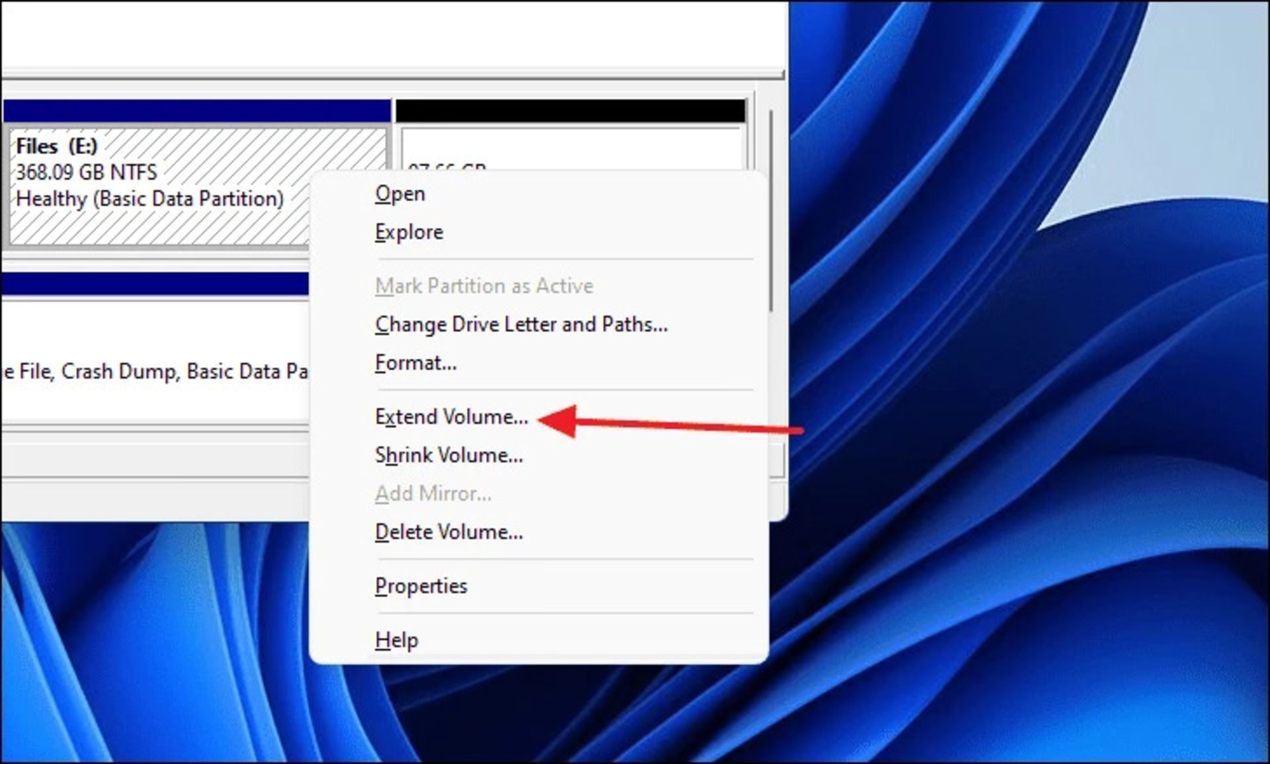The height and width of the screenshot is (764, 1270).
Task: Choose Shrink Volume... from the menu
Action: [448, 456]
